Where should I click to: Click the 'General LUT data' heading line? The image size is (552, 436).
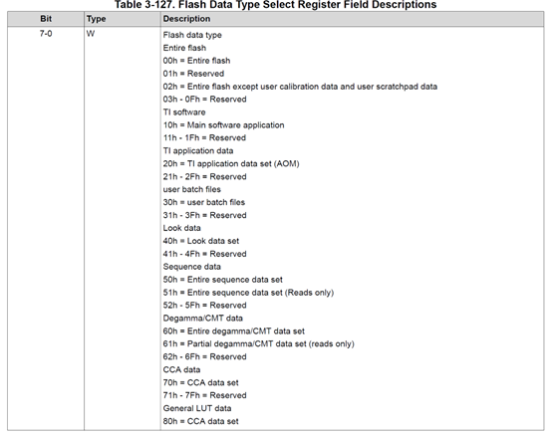(x=197, y=408)
